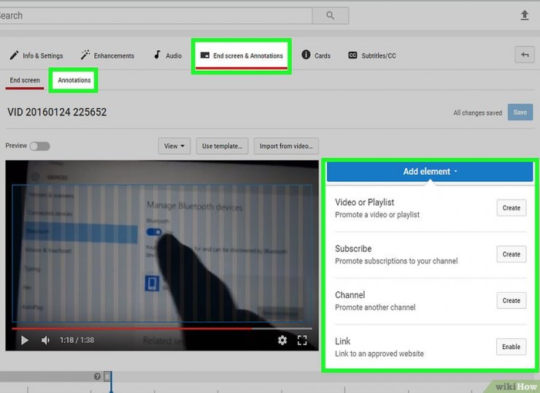Open the Info & Settings tab
The image size is (540, 393).
(x=36, y=56)
